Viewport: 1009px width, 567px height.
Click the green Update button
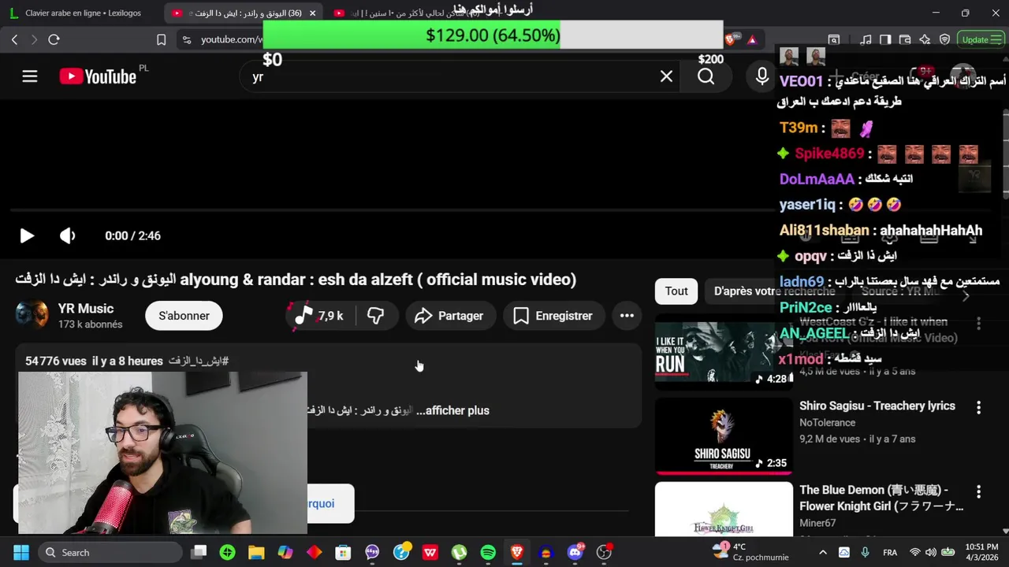click(981, 39)
